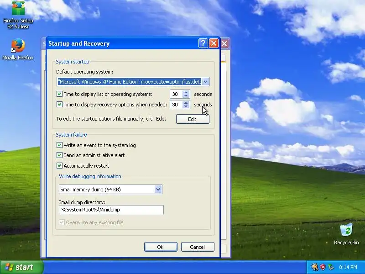Click the Help question mark button in title bar
Image resolution: width=365 pixels, height=274 pixels.
coord(203,43)
